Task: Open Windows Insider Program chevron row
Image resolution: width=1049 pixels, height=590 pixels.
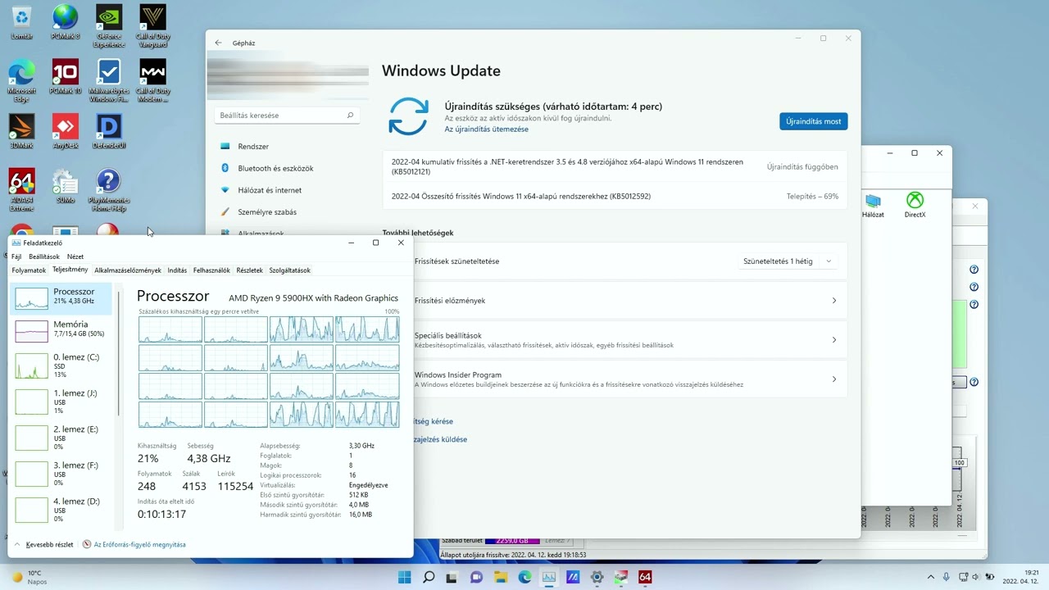Action: click(615, 379)
